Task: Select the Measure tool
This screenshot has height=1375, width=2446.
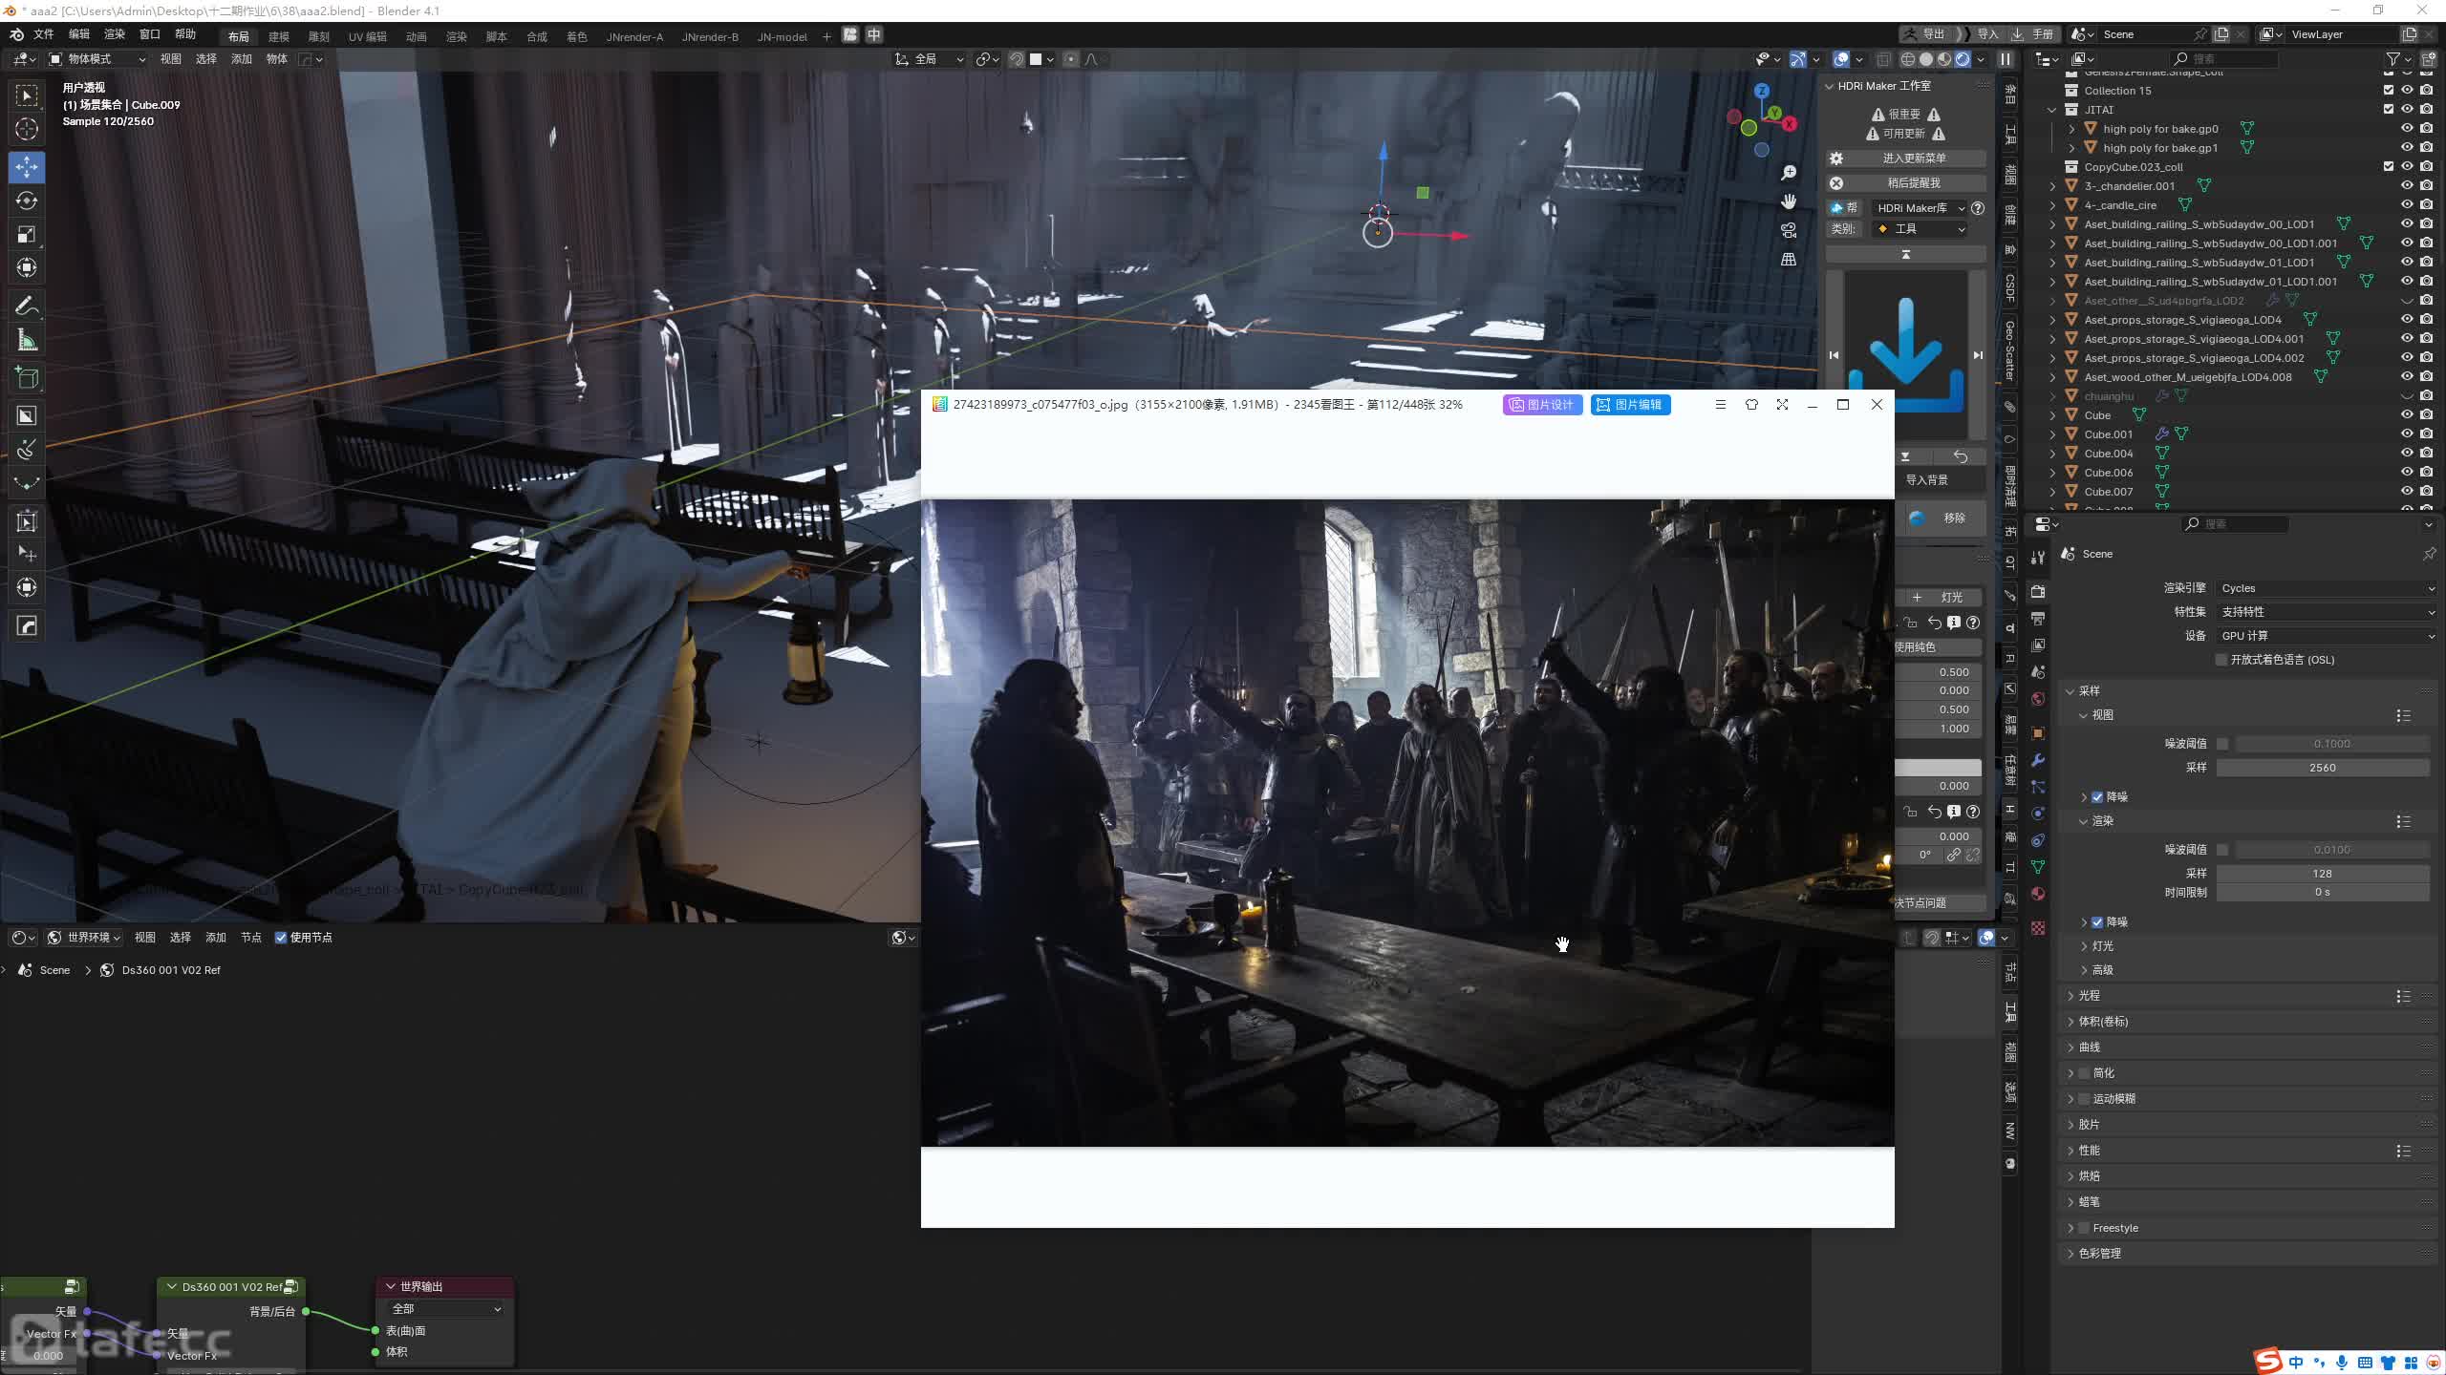Action: point(27,341)
